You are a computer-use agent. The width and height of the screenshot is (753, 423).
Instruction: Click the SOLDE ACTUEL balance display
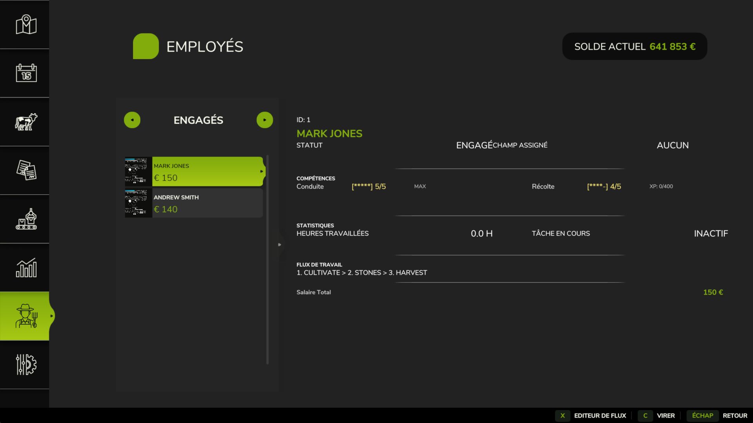(x=634, y=46)
